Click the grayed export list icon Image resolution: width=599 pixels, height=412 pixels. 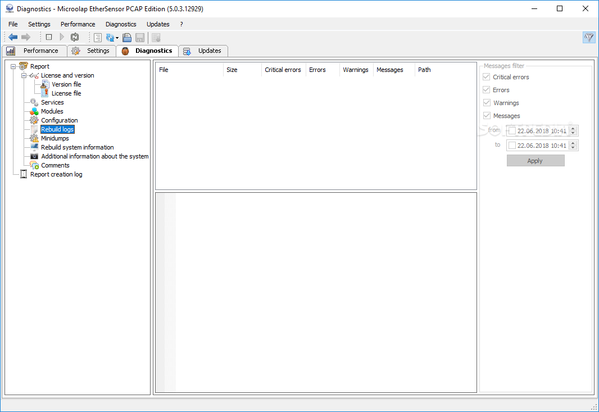pos(156,38)
